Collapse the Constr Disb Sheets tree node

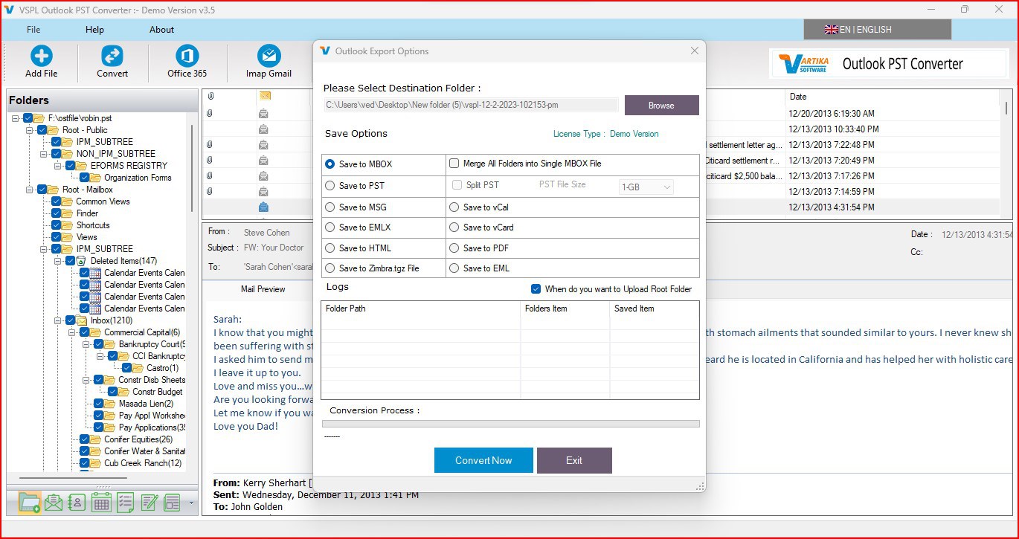(86, 380)
